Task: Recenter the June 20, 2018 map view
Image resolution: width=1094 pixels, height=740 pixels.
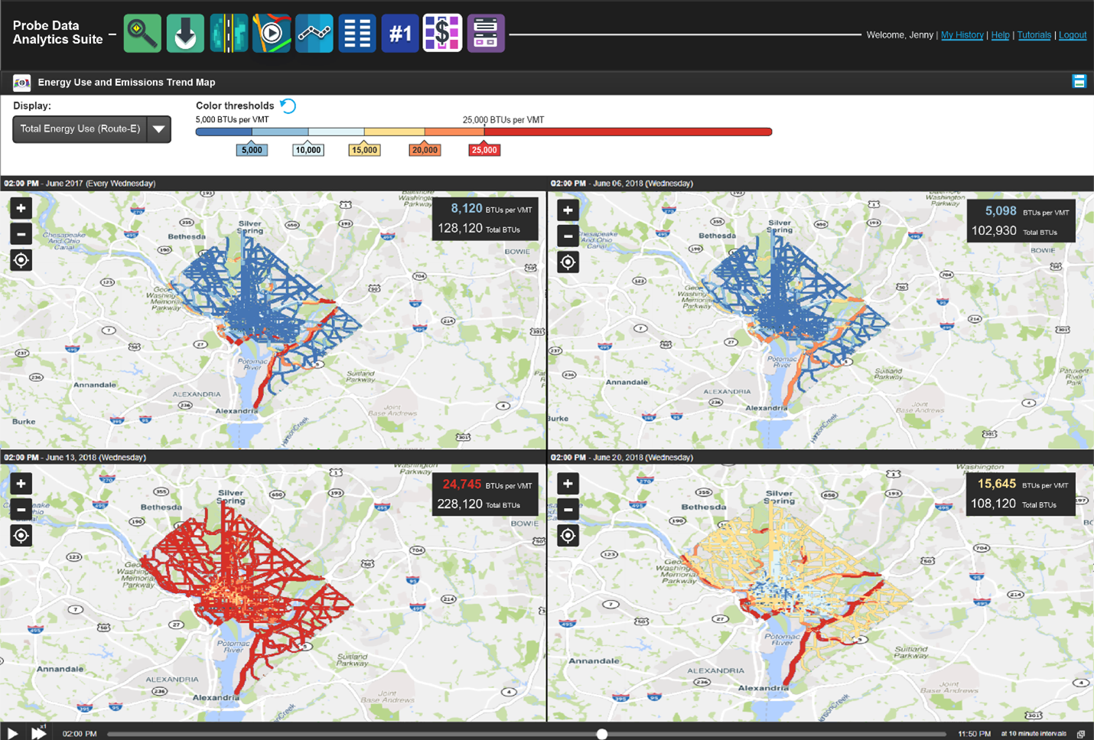Action: (568, 535)
